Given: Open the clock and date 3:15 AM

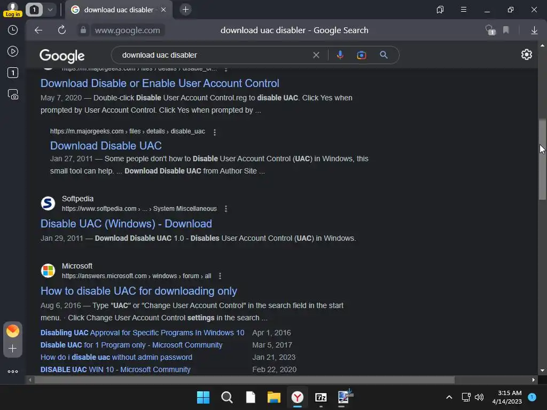Looking at the screenshot, I should [x=507, y=397].
